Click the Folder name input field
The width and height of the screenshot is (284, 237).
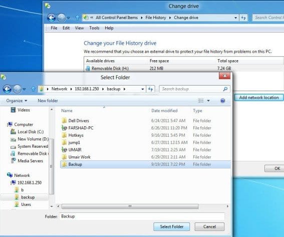(x=142, y=216)
